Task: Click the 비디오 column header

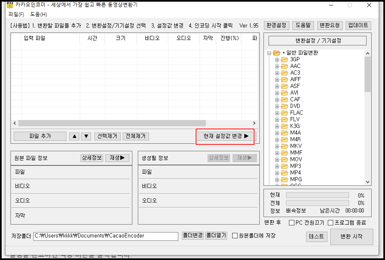Action: tap(152, 38)
